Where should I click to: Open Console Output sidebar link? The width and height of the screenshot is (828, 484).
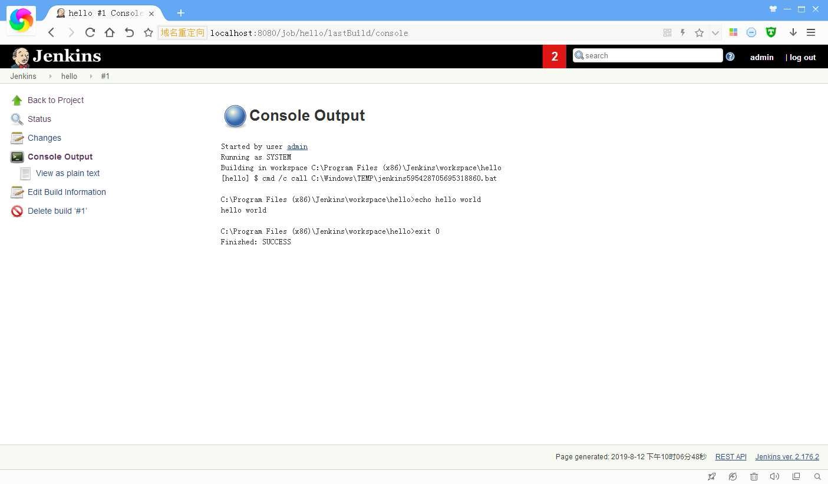point(60,157)
